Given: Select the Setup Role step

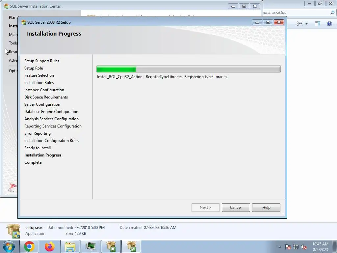Looking at the screenshot, I should click(34, 68).
